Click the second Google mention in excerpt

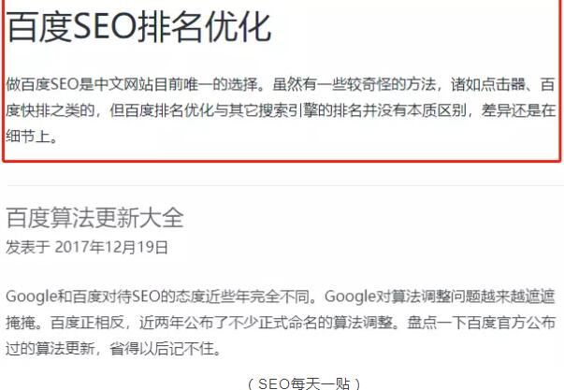tap(351, 296)
